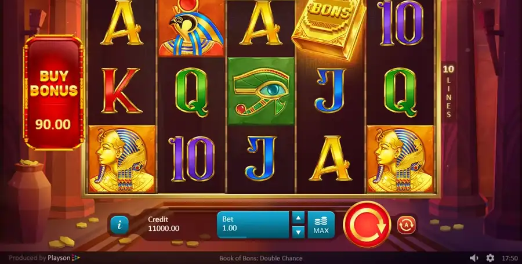This screenshot has height=264, width=522.
Task: Open the Bet 1.00 selector
Action: click(253, 225)
